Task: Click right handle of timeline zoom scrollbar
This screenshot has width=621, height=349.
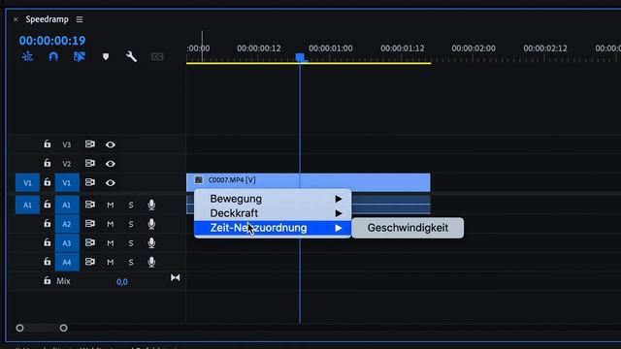Action: coord(63,328)
